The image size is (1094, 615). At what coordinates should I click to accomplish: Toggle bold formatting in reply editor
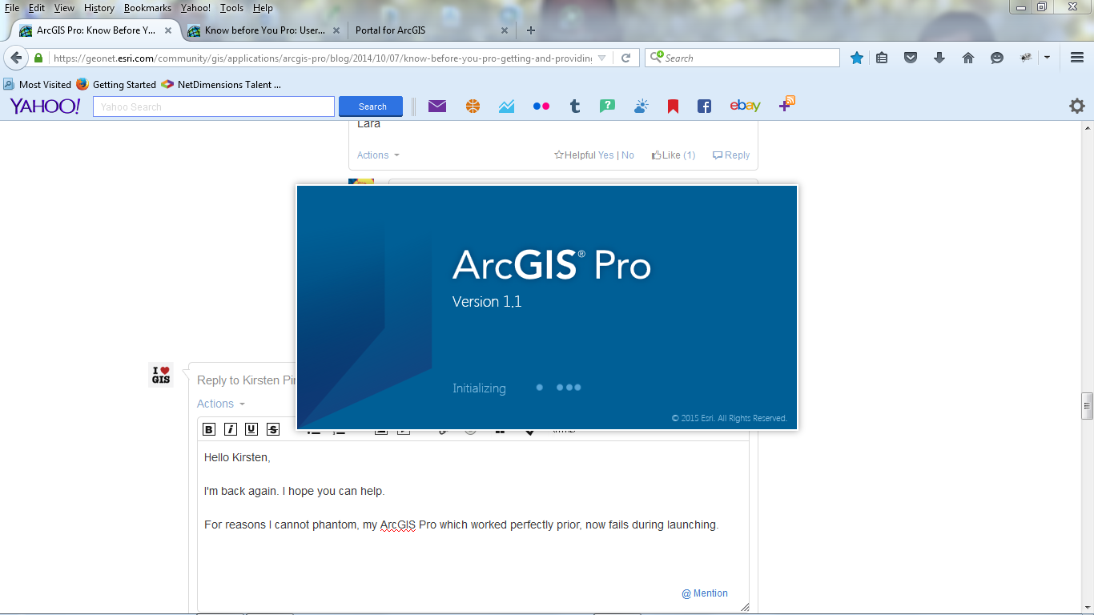209,429
